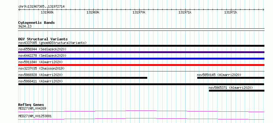273x123 pixels.
Task: Select the MED27|NM_004269 transcript label
Action: coord(32,109)
